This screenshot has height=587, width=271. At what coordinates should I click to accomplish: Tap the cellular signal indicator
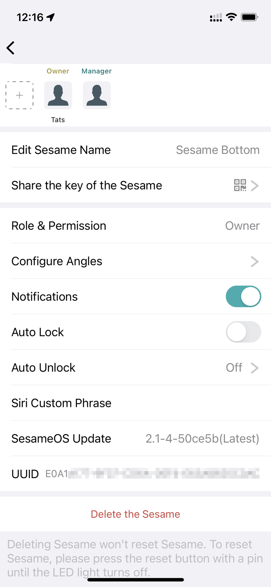tap(216, 18)
